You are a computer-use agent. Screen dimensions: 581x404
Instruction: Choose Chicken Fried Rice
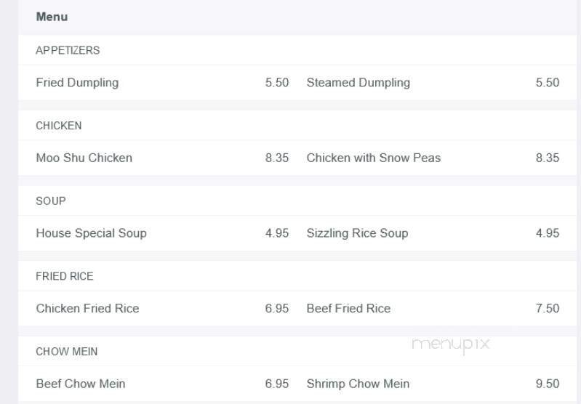pyautogui.click(x=87, y=308)
